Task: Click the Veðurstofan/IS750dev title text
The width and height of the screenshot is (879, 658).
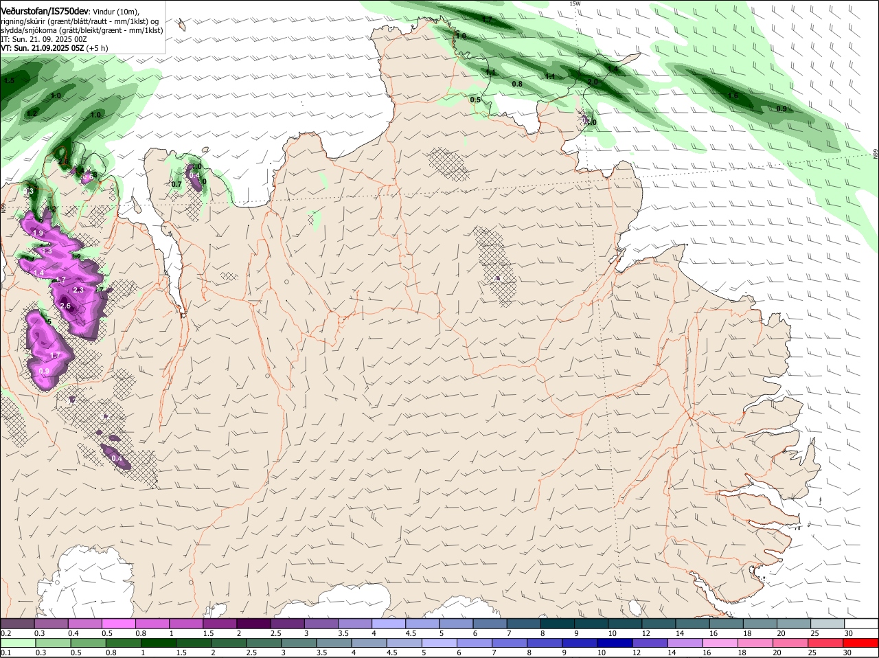Action: coord(45,11)
